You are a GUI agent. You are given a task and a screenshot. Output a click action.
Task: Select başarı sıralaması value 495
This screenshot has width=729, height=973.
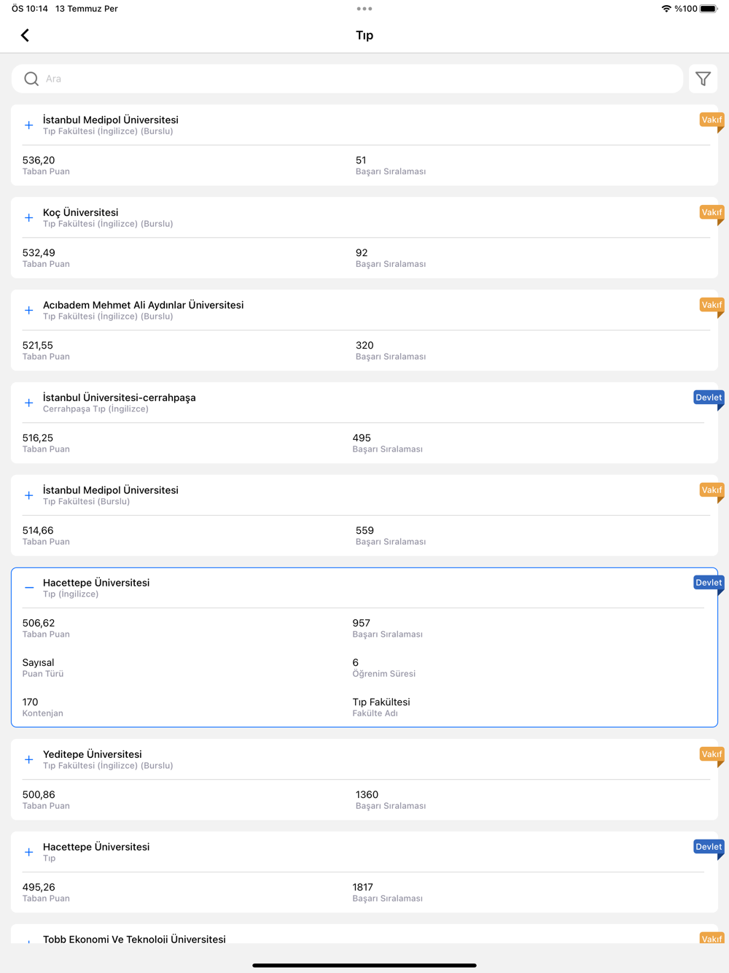pos(362,438)
